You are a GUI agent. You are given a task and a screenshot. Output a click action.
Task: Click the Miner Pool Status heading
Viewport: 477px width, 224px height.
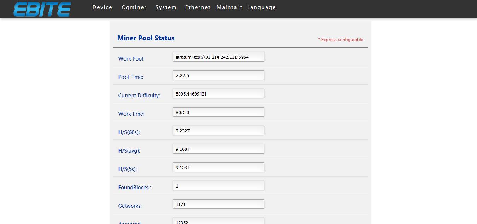tap(146, 38)
